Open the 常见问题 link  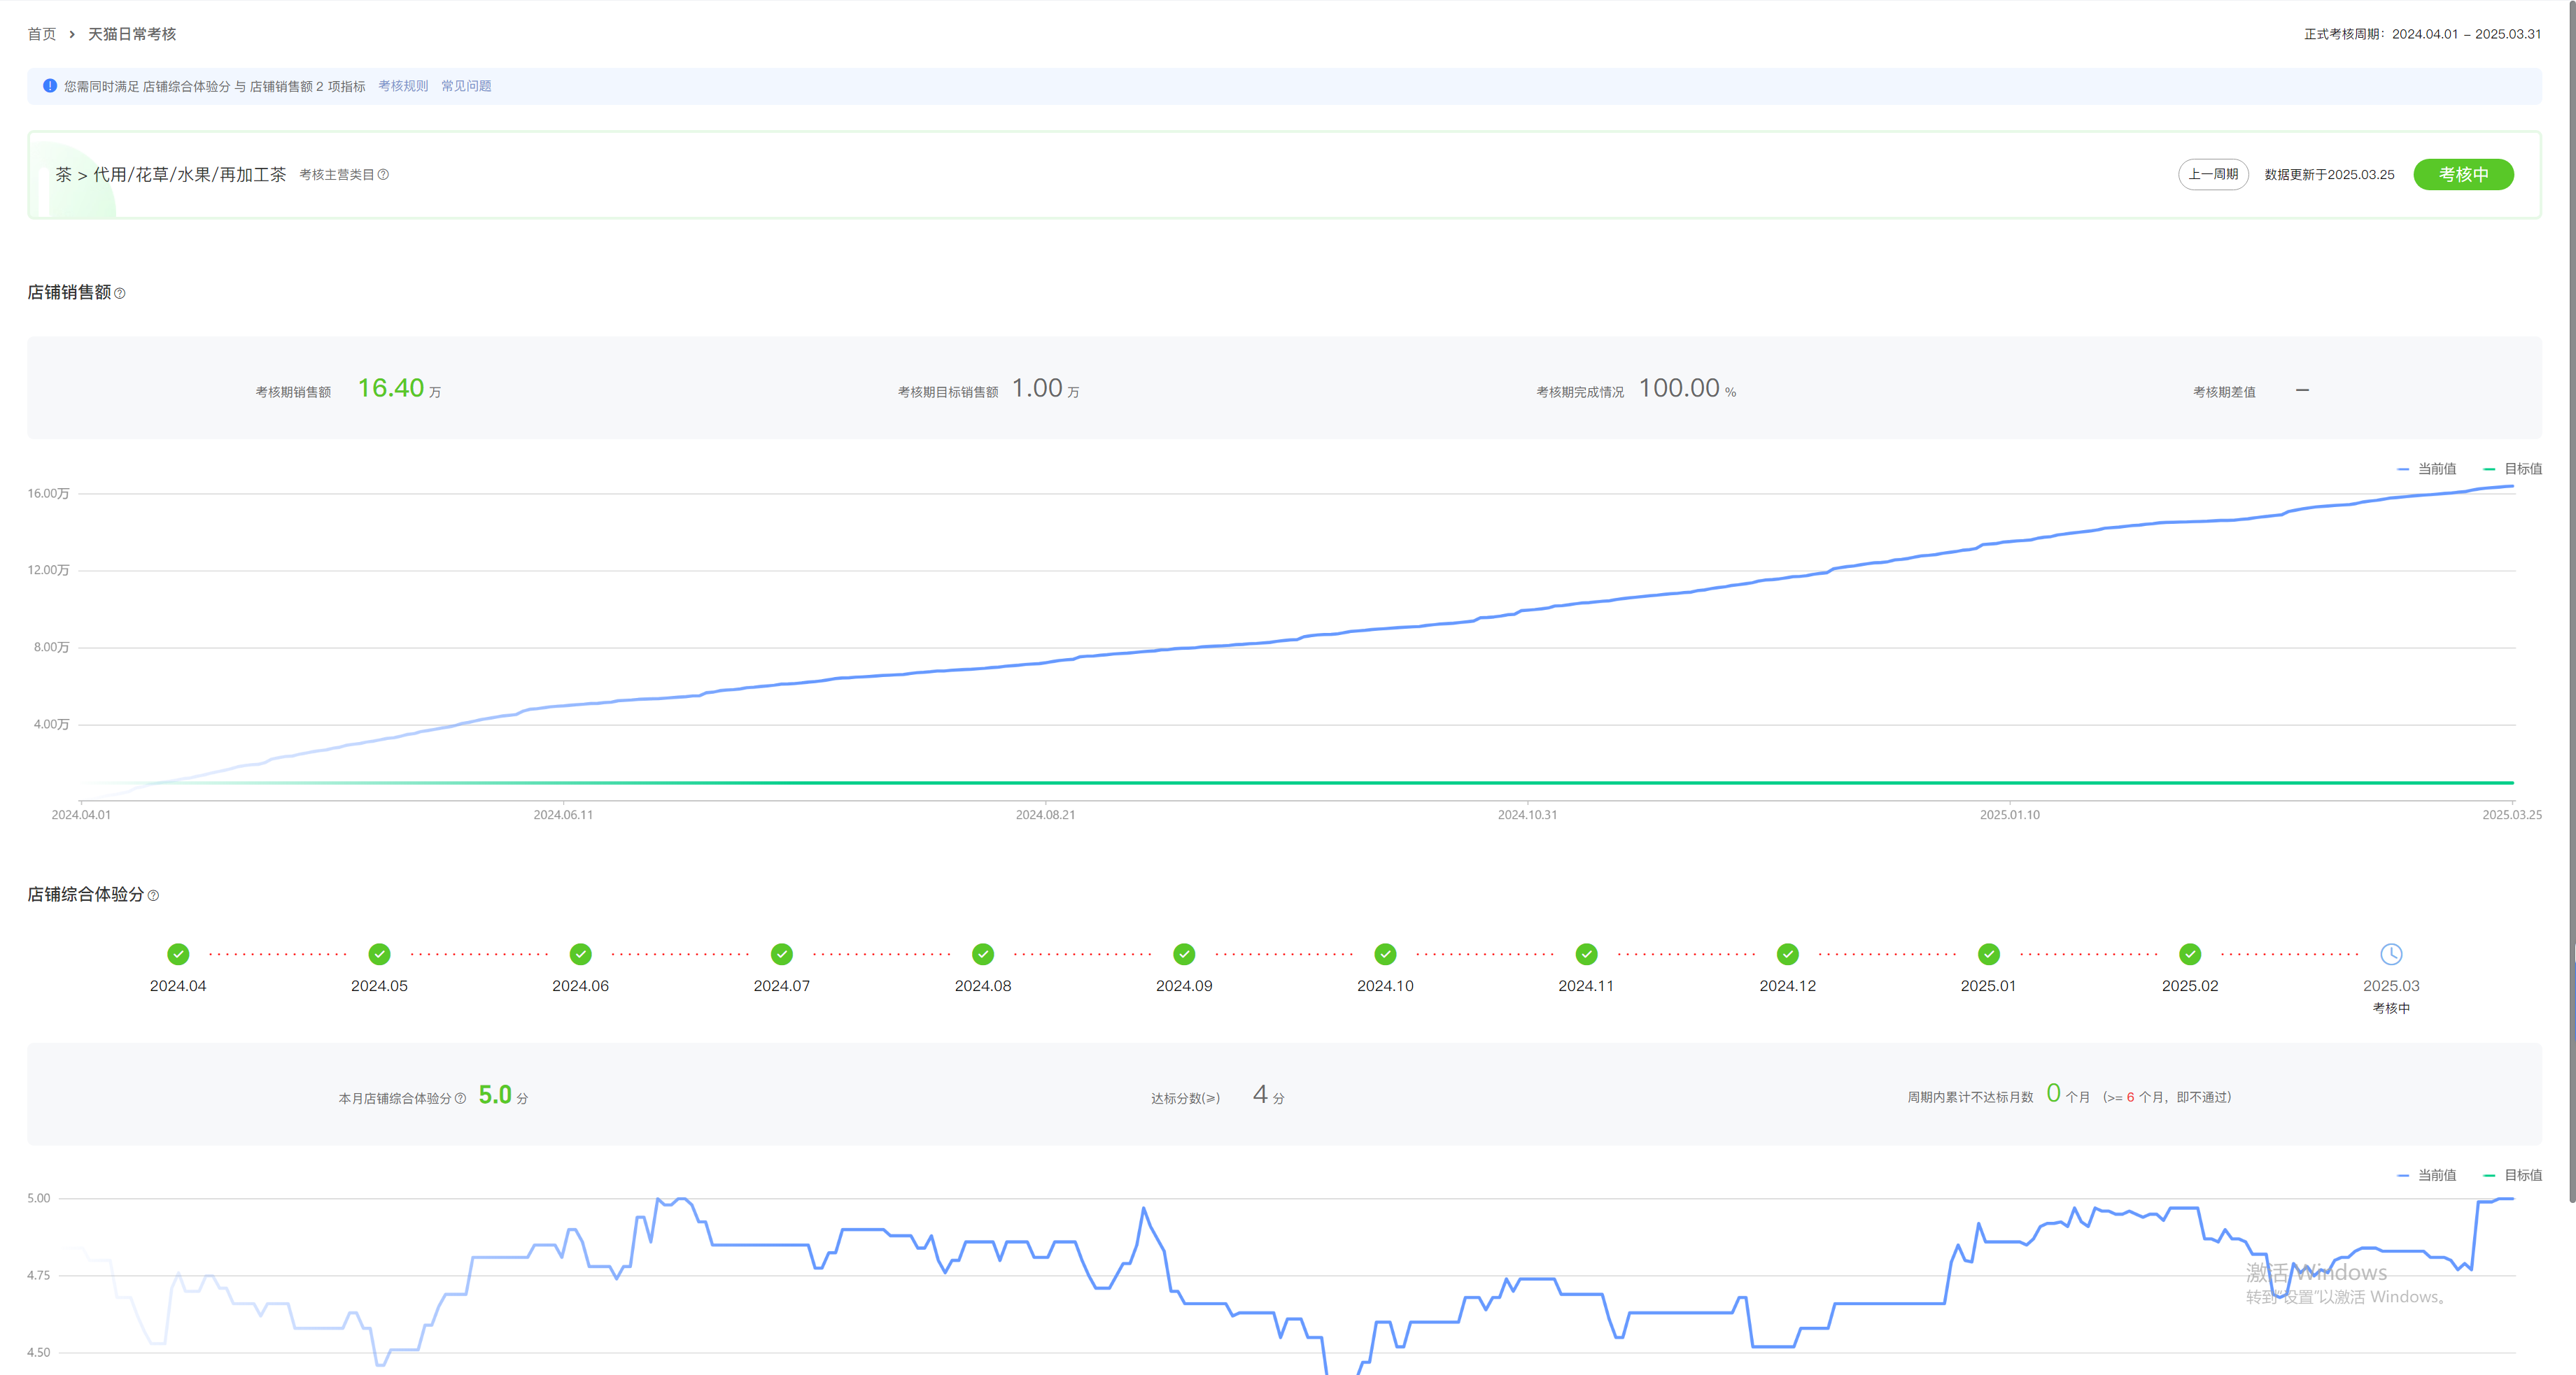click(x=466, y=86)
